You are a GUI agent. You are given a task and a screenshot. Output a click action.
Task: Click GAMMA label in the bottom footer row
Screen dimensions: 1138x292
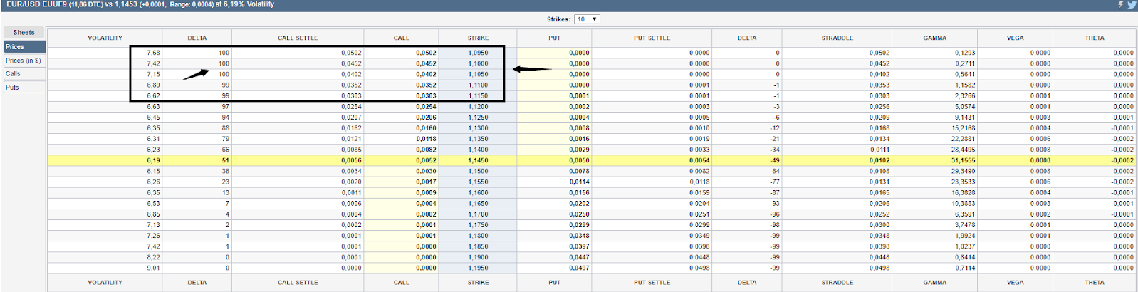point(934,283)
